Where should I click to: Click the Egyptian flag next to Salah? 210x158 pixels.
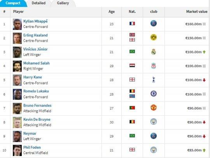point(132,65)
